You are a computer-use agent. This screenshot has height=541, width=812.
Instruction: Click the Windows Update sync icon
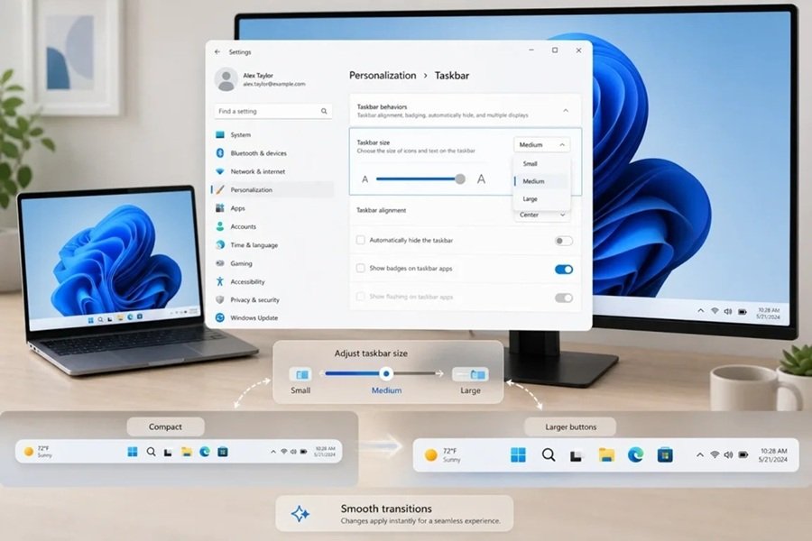click(220, 318)
